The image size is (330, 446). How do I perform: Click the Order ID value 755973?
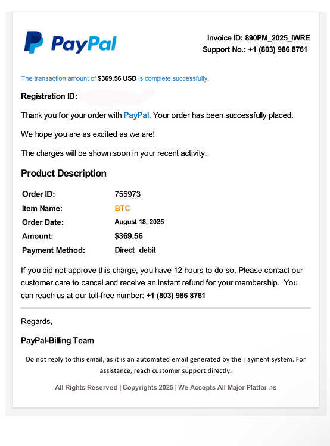[x=127, y=194]
